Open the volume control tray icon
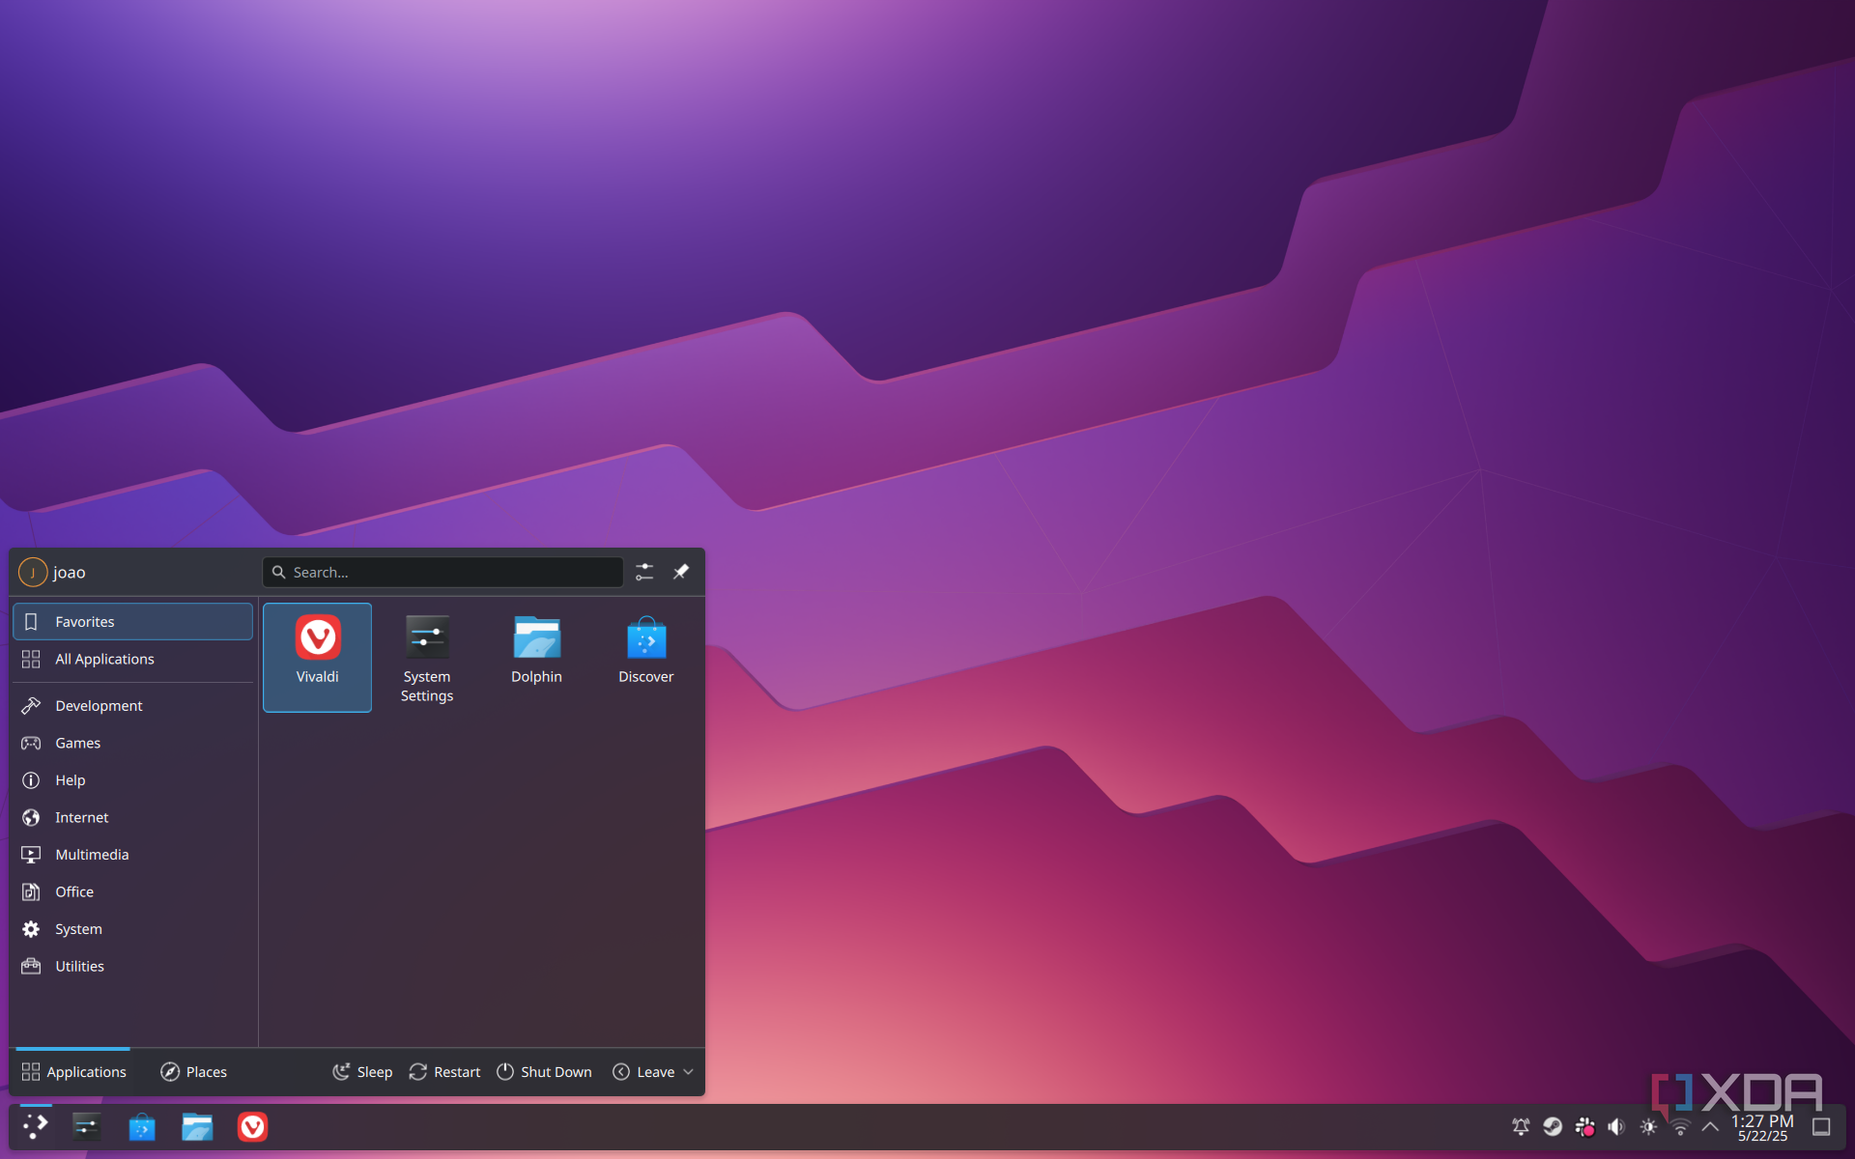The height and width of the screenshot is (1159, 1855). click(x=1616, y=1126)
